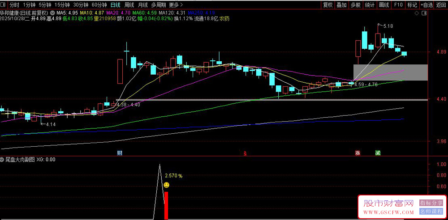448x220 pixels.
Task: Click the XG: 0.00 indicator value
Action: coord(46,160)
